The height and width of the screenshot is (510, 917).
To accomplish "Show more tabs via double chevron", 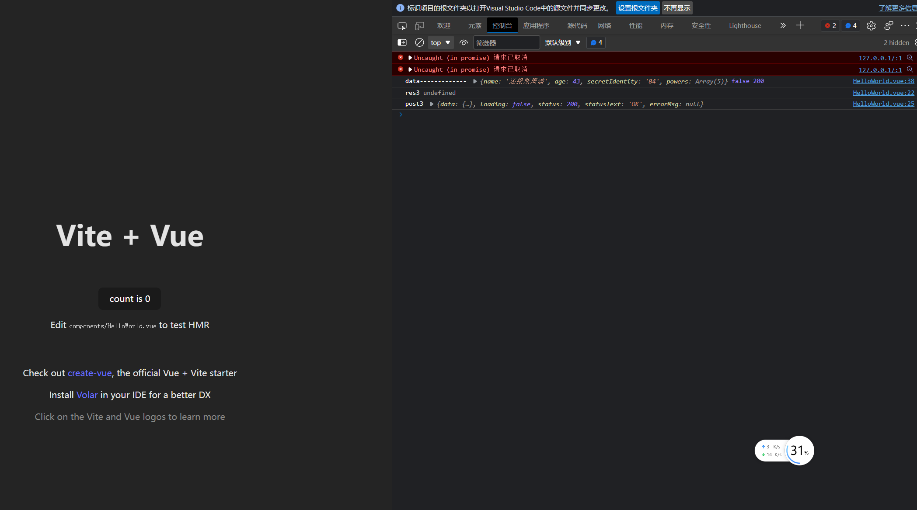I will (783, 26).
